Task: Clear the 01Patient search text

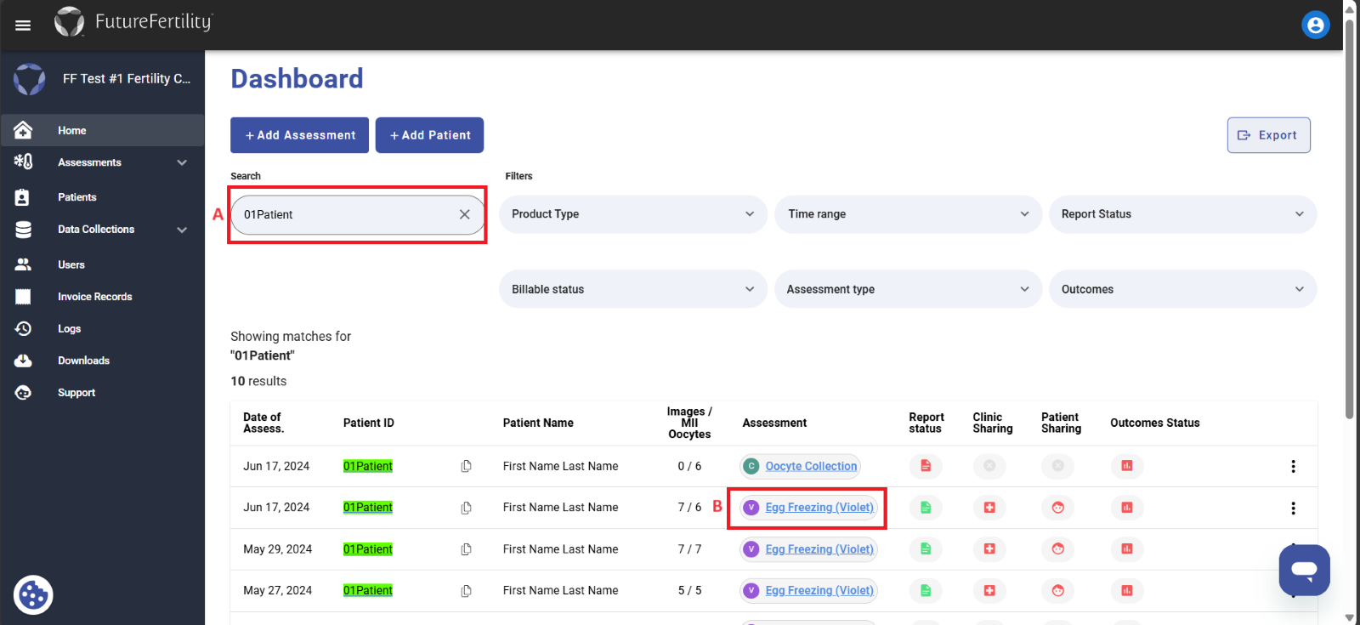Action: click(x=465, y=214)
